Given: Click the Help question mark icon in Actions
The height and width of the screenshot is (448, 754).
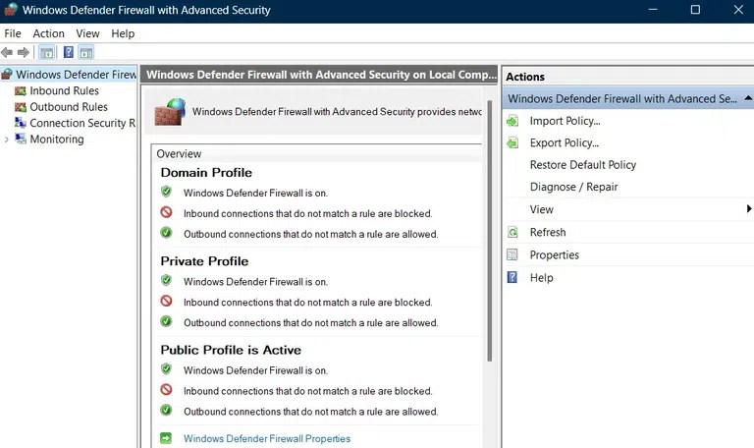Looking at the screenshot, I should [x=512, y=278].
